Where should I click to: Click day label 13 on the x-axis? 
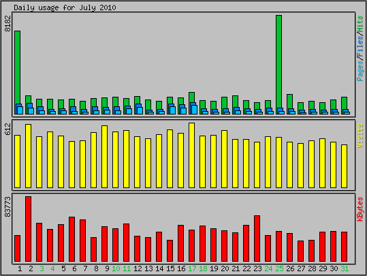click(148, 269)
